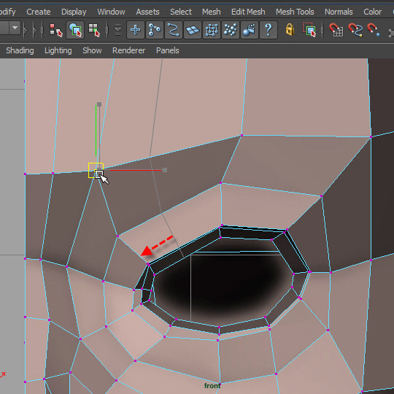Image resolution: width=394 pixels, height=394 pixels.
Task: Open the viewport Panels menu
Action: click(167, 50)
